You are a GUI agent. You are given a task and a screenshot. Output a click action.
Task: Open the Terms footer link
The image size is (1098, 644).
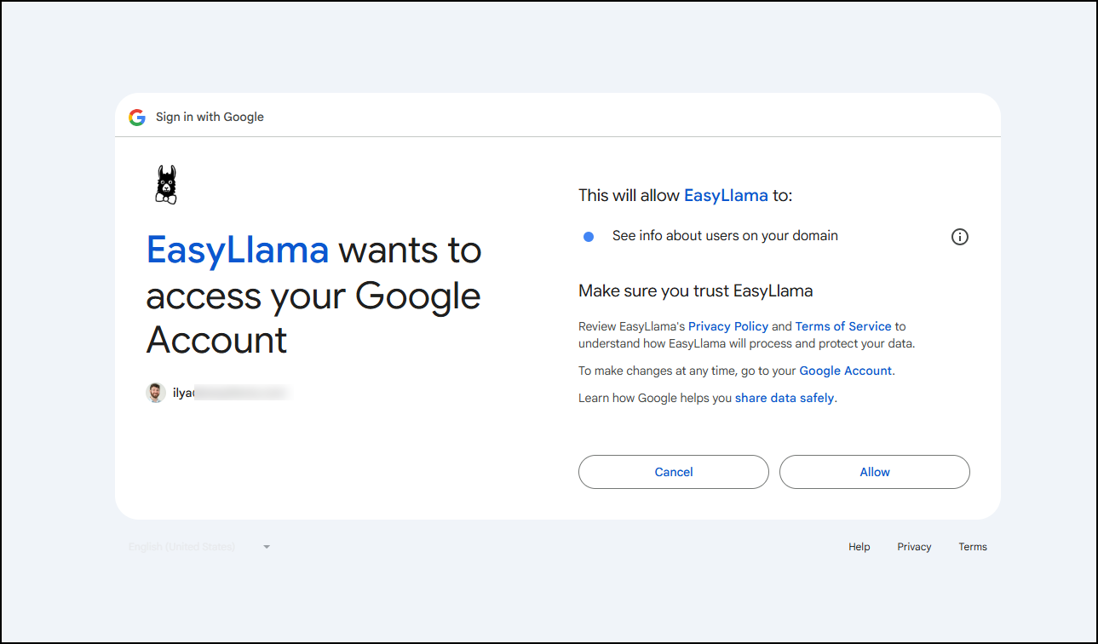click(x=972, y=547)
